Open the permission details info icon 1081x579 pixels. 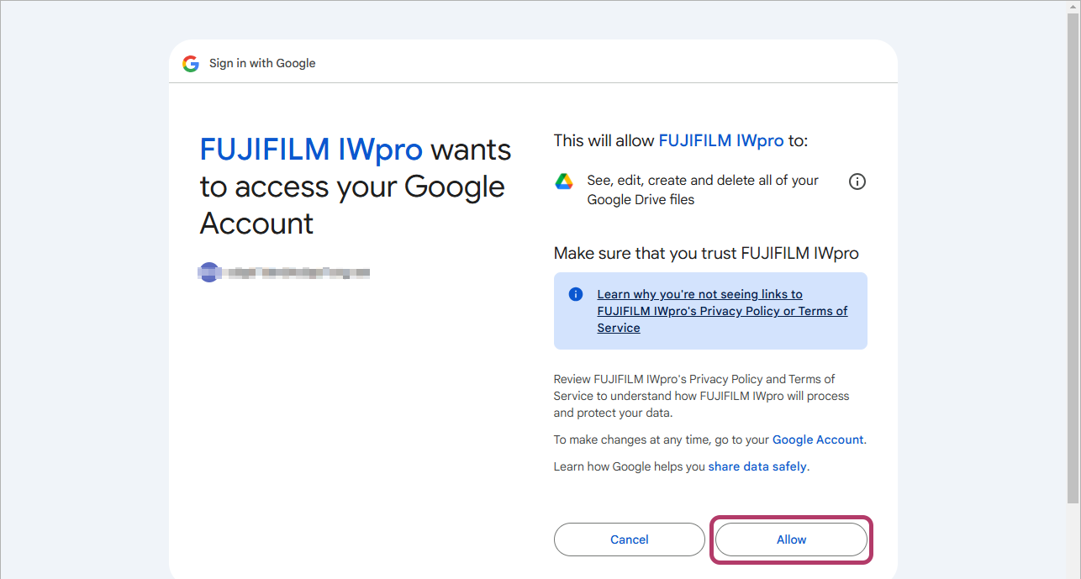[x=857, y=182]
